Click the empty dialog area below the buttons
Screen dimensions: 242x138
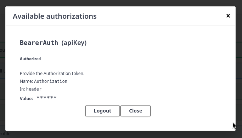(120, 123)
